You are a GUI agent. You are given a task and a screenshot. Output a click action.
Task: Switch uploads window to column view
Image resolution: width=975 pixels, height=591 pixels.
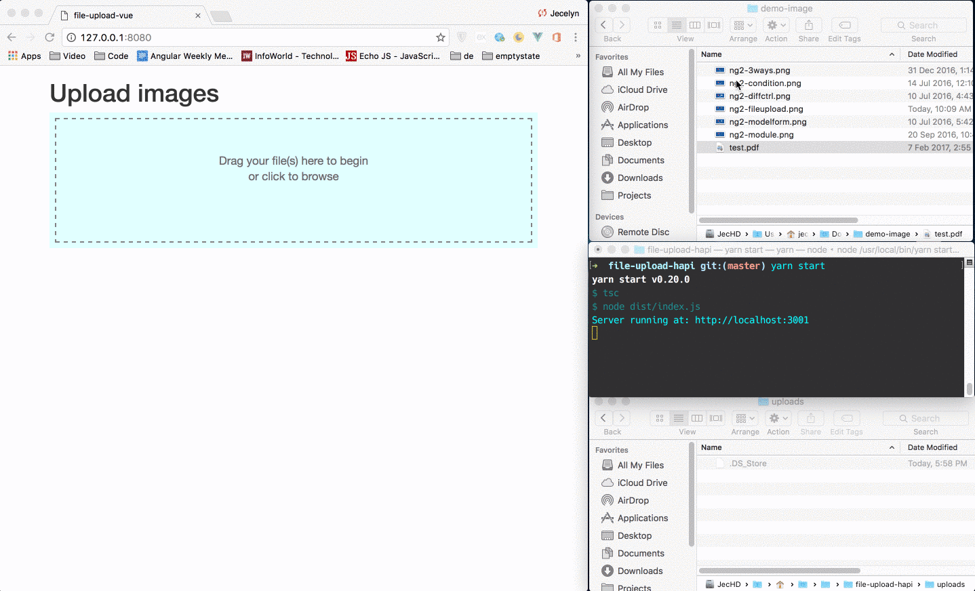click(x=697, y=418)
